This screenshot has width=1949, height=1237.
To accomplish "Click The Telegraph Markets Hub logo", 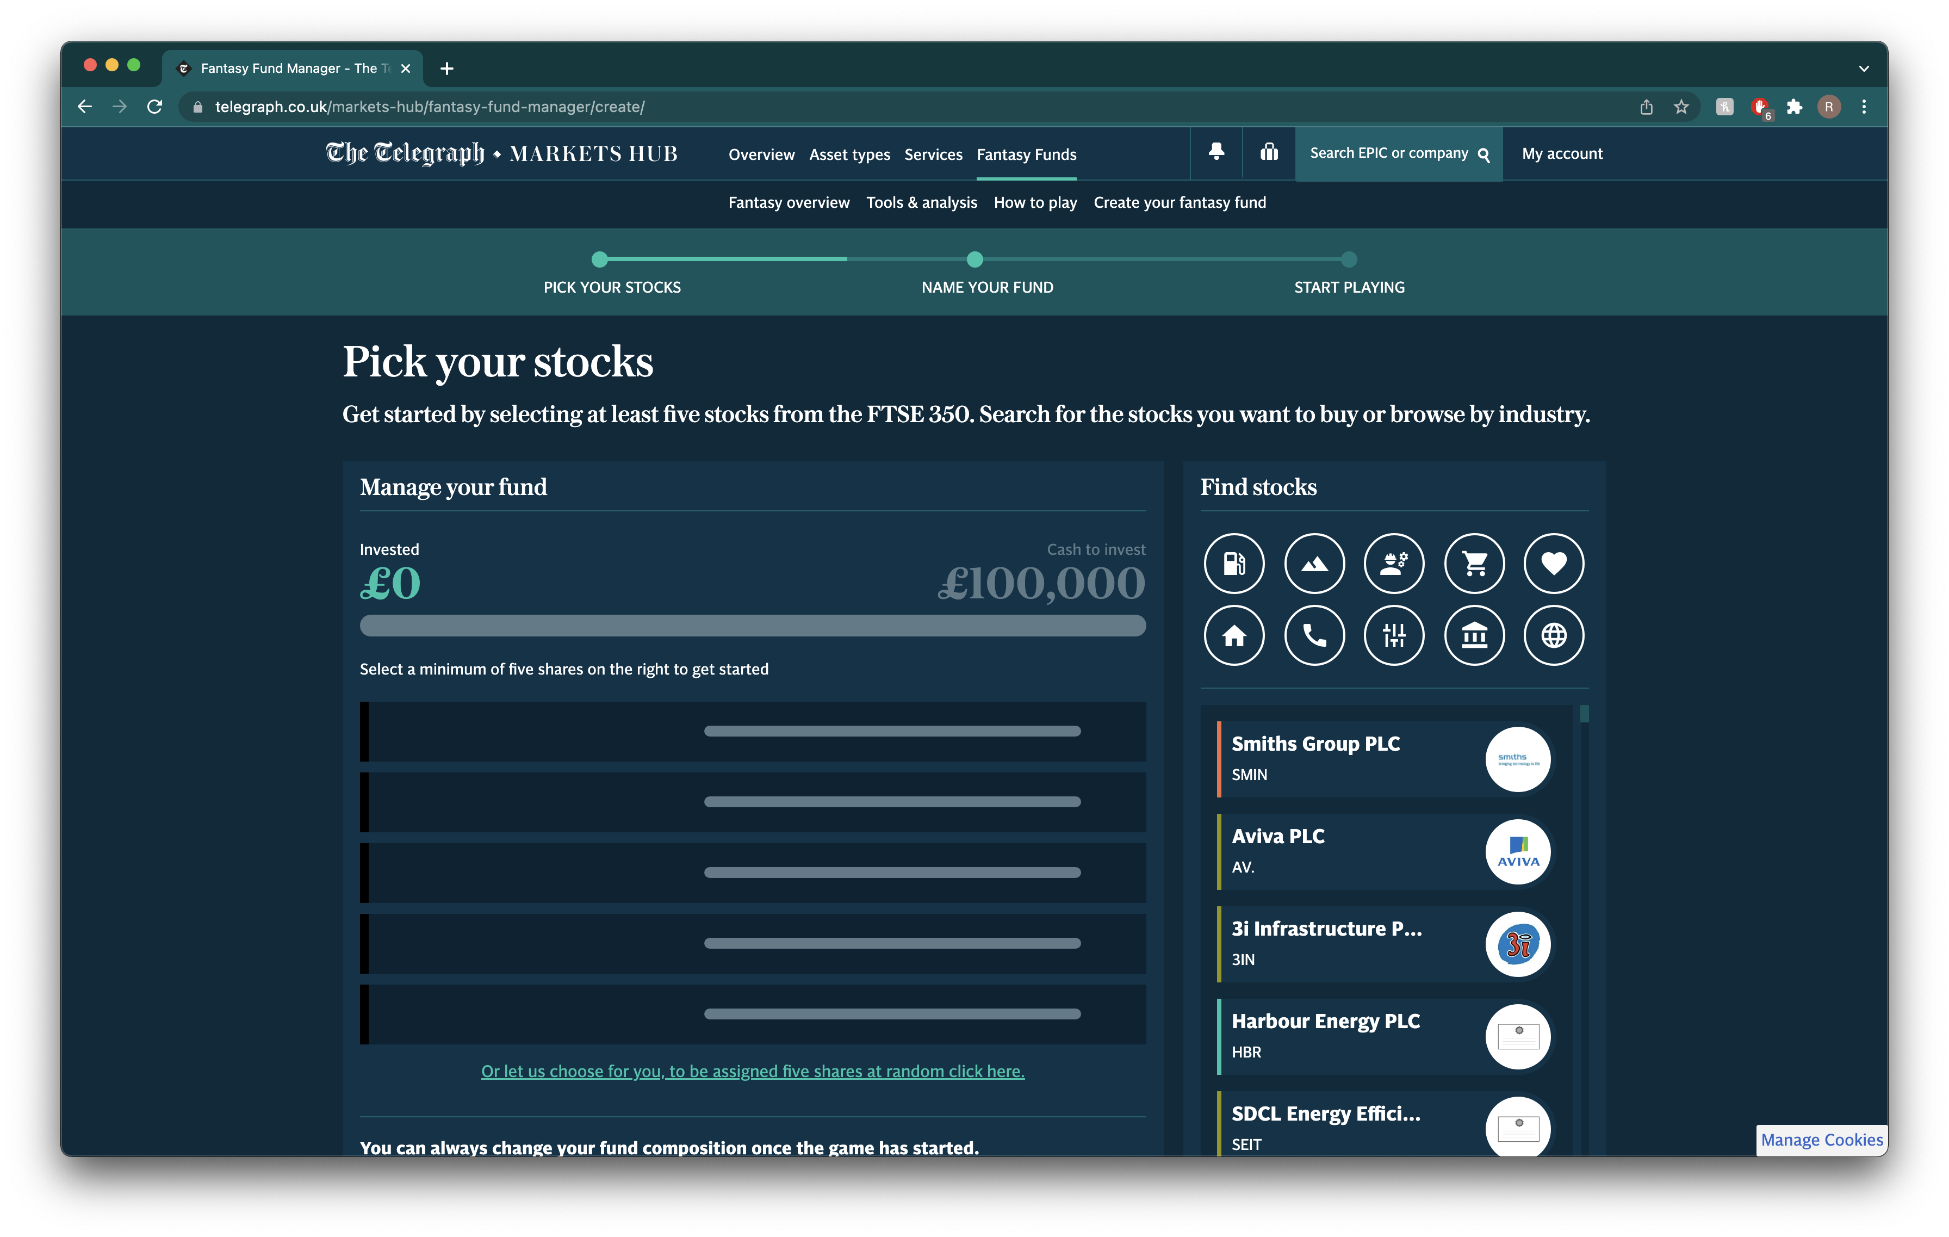I will [x=501, y=153].
